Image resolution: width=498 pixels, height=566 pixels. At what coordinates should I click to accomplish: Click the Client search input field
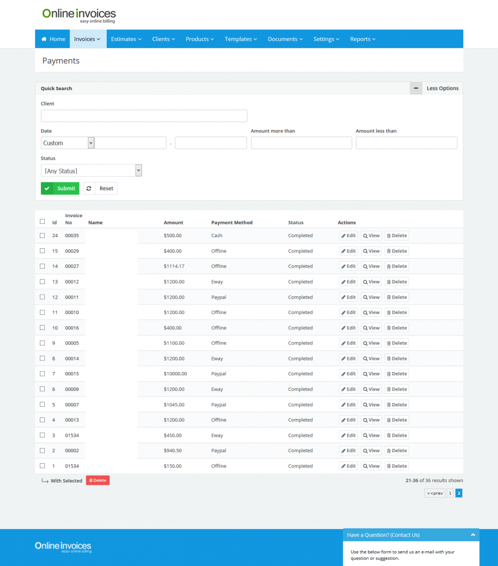point(144,116)
